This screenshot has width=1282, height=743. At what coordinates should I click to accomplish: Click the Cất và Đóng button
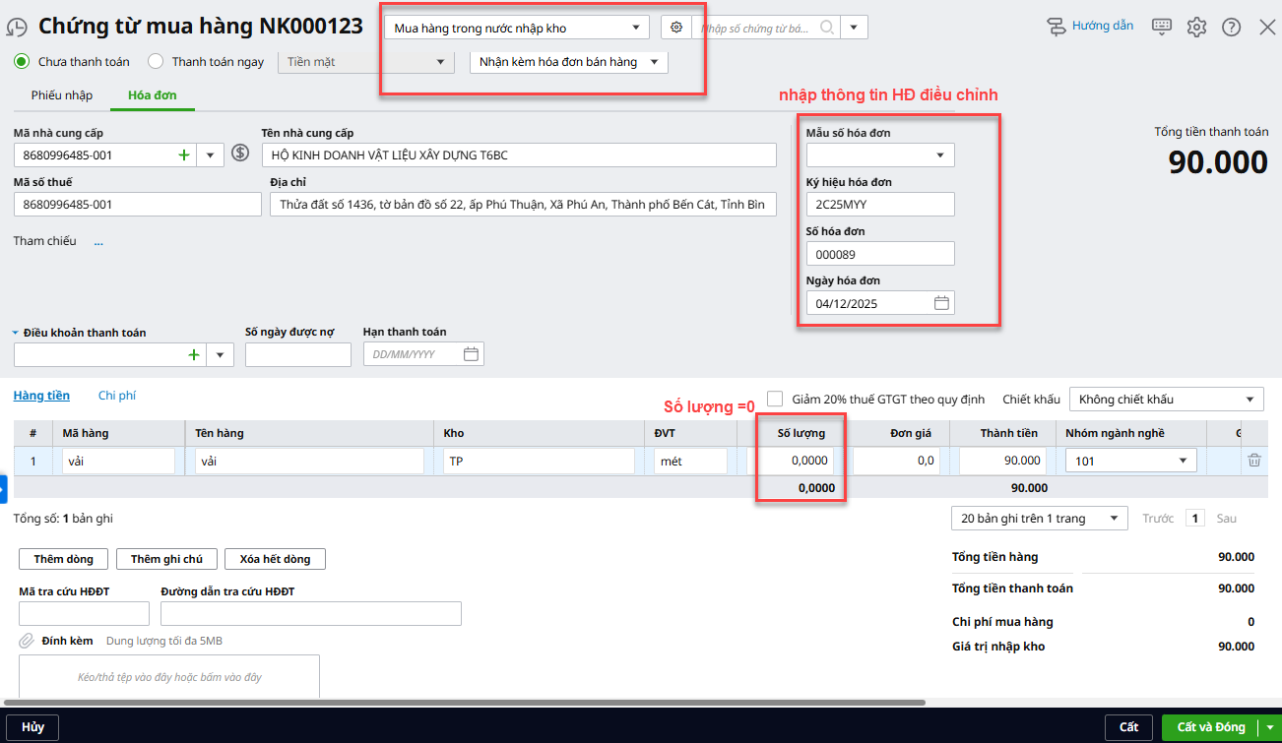(x=1210, y=727)
